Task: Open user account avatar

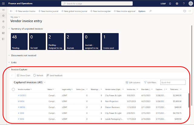Action: pyautogui.click(x=191, y=4)
